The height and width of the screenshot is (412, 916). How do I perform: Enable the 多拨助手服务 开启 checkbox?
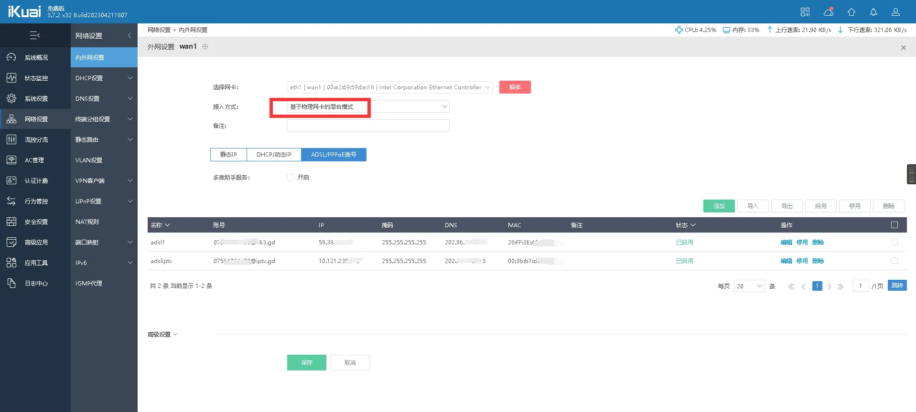pos(291,178)
